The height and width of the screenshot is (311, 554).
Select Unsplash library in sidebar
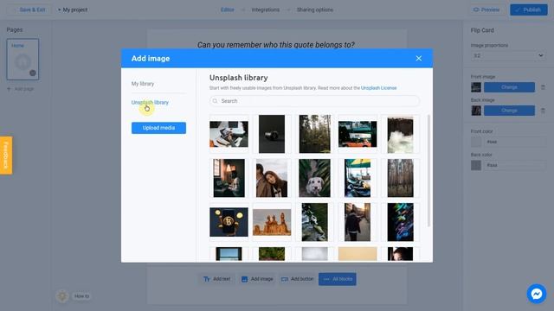150,102
